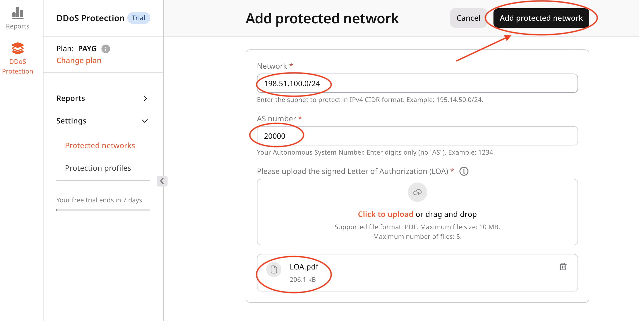Click to upload a LOA file
Image resolution: width=639 pixels, height=321 pixels.
click(x=386, y=214)
